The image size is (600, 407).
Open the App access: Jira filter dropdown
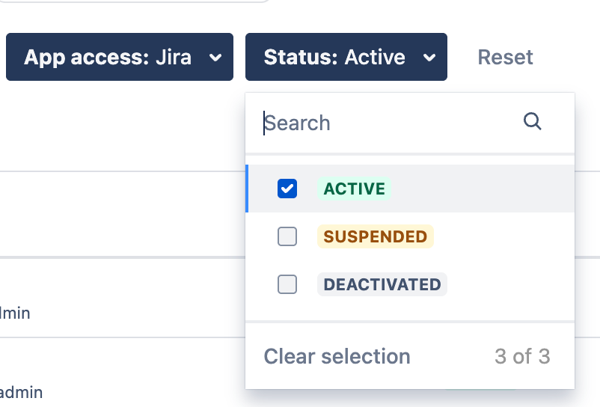pyautogui.click(x=120, y=57)
